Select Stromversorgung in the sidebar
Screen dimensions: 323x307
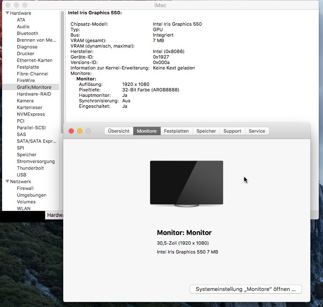[x=36, y=161]
